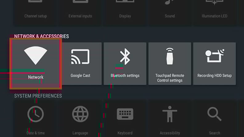Open Bluetooth settings tile
The height and width of the screenshot is (137, 244).
point(125,64)
